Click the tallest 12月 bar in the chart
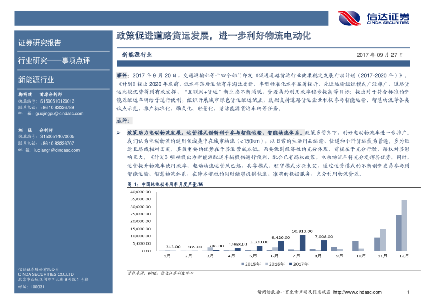Screen dimensions: 432x305 click(404, 225)
